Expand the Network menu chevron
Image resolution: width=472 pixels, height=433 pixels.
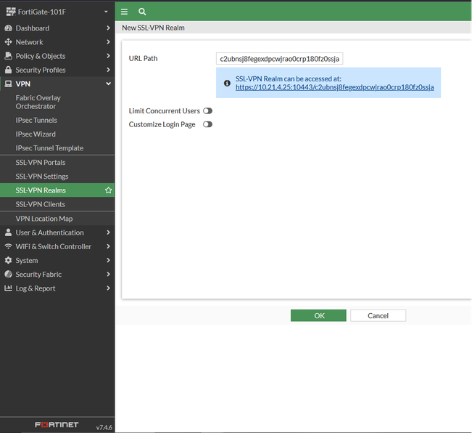tap(108, 42)
